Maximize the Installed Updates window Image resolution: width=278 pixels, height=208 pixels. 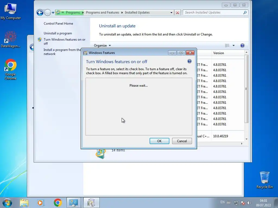click(x=235, y=5)
